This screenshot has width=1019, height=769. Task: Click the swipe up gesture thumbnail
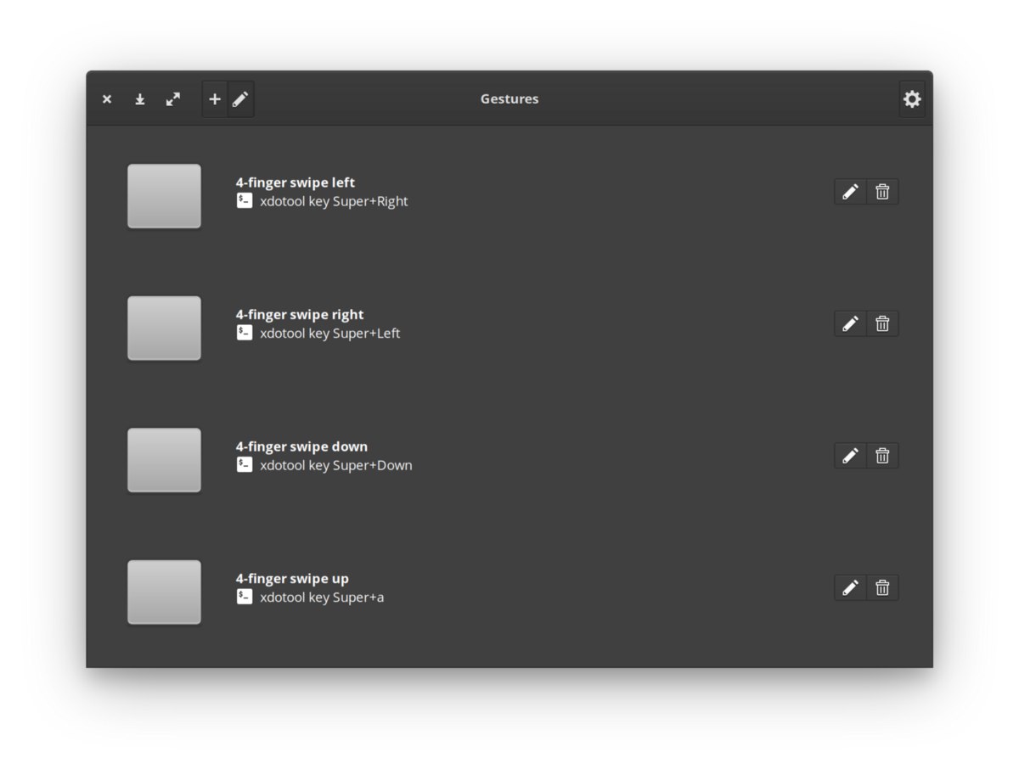point(164,592)
